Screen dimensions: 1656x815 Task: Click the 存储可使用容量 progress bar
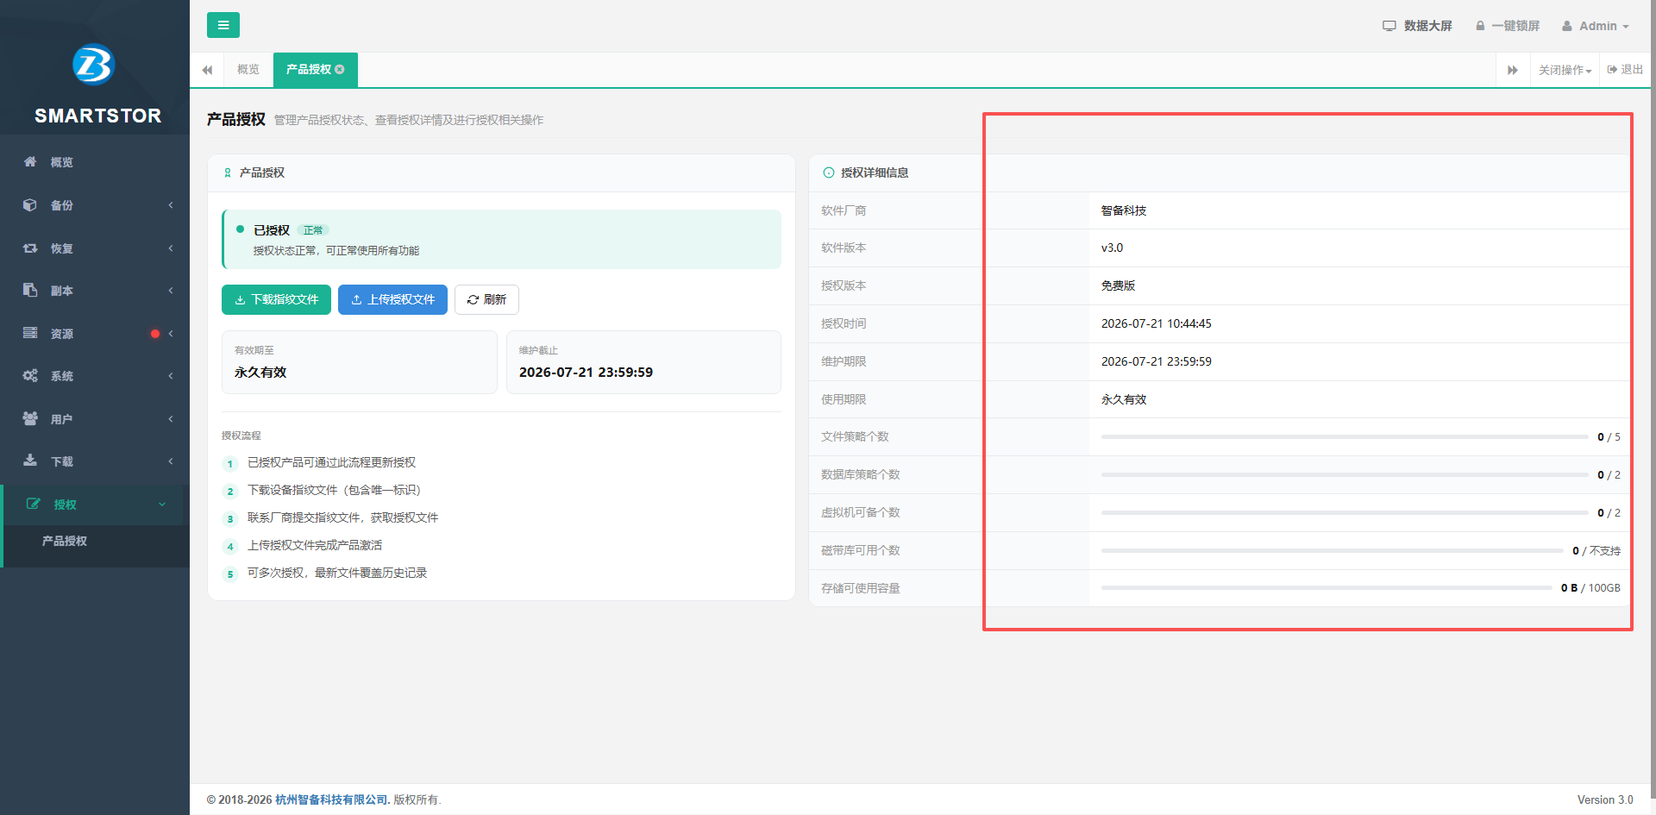pos(1327,588)
